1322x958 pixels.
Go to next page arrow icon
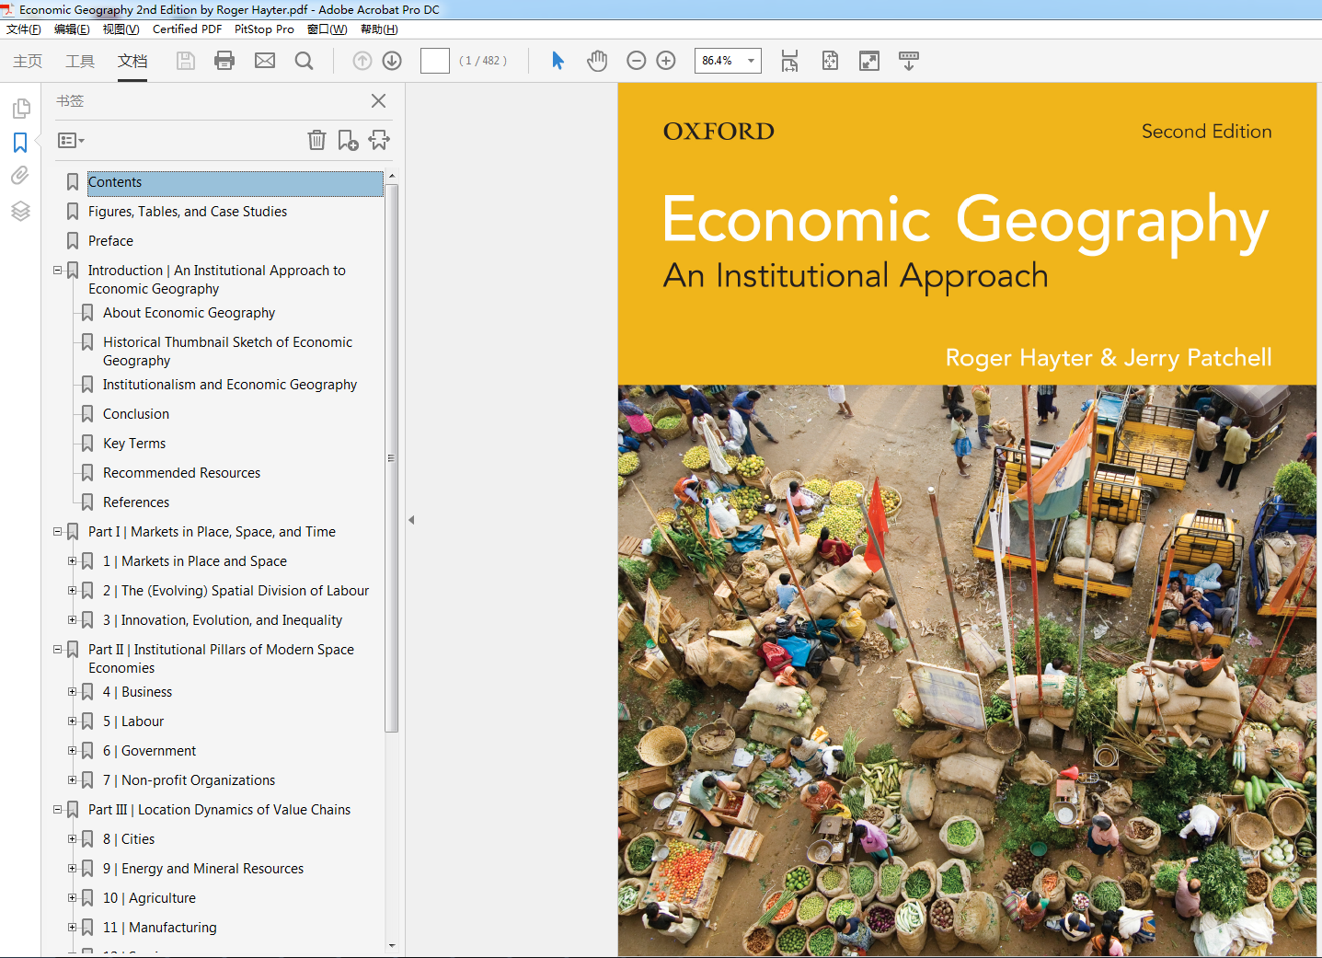(392, 61)
